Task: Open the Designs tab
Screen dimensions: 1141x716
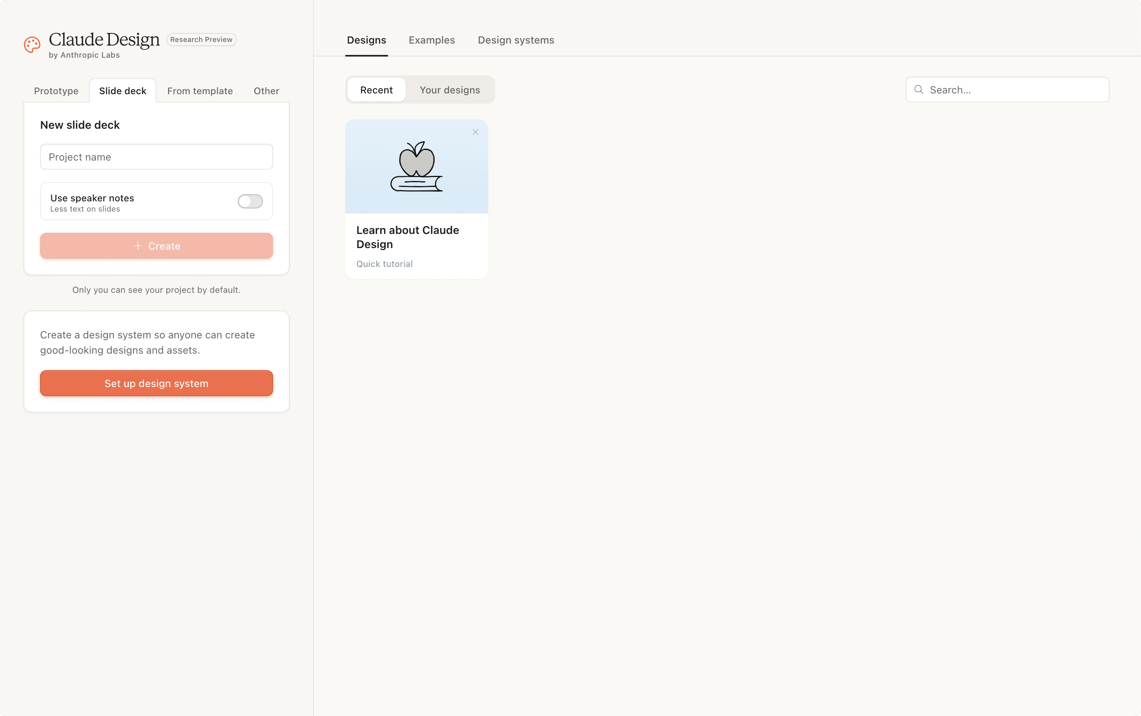Action: tap(366, 40)
